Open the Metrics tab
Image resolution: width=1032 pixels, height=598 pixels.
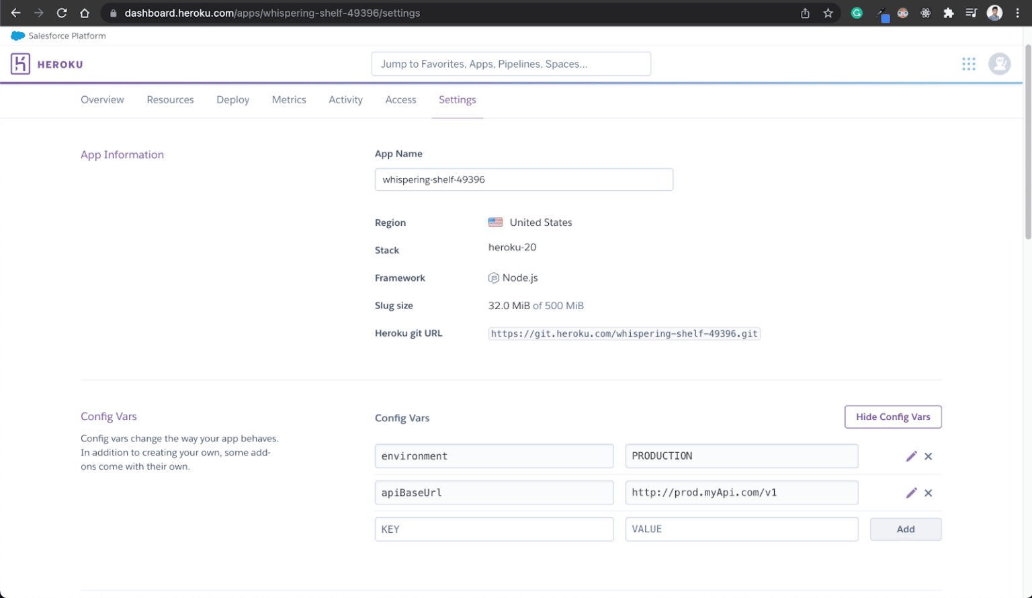[289, 99]
